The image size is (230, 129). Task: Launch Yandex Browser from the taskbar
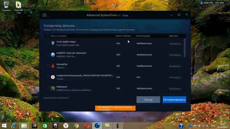66,126
